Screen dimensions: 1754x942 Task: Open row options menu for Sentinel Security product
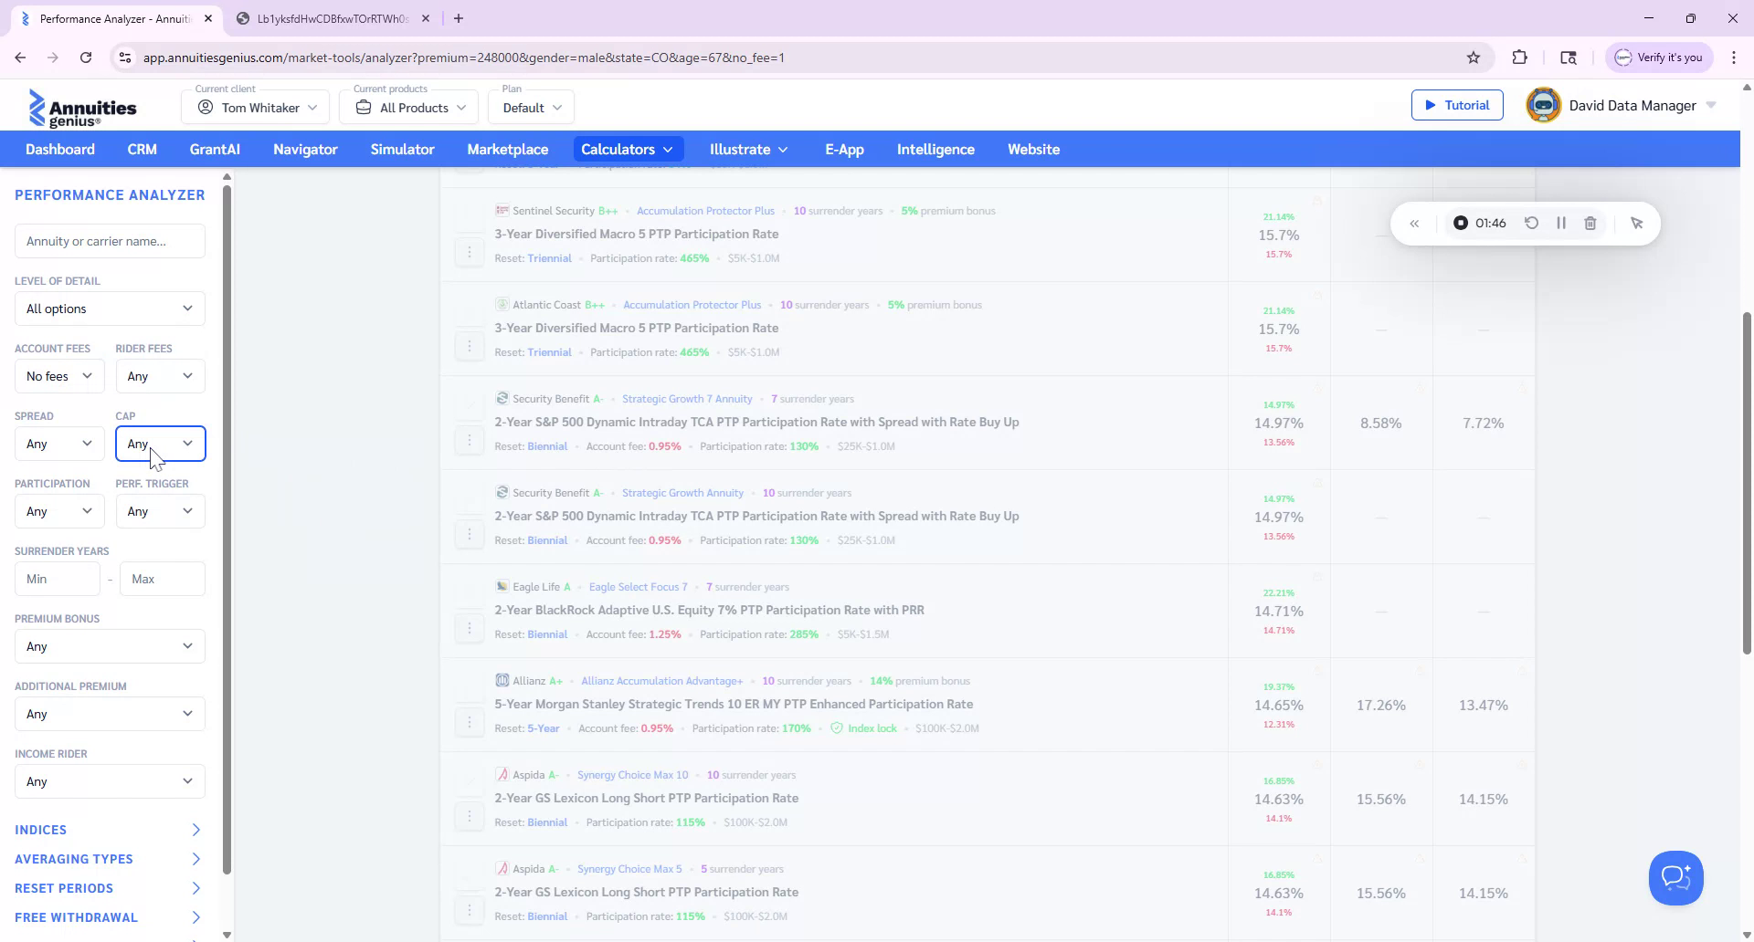click(470, 251)
